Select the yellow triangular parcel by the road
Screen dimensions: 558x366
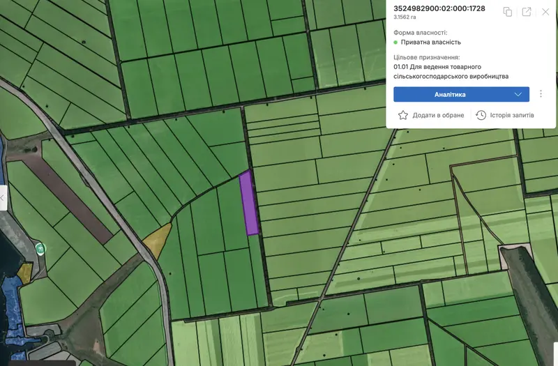coord(158,240)
